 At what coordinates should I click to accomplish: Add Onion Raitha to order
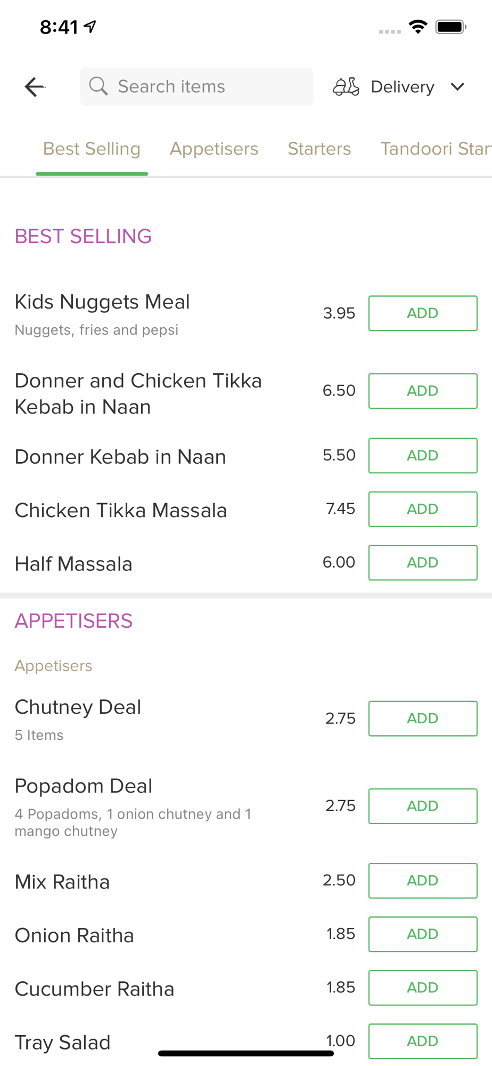pos(423,934)
